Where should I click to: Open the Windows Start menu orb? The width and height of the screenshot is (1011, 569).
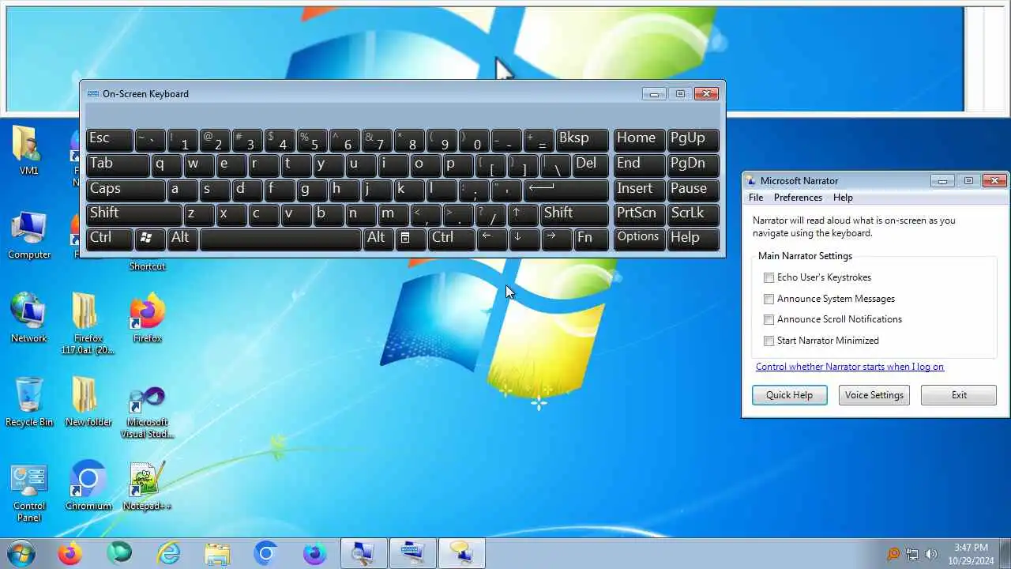(21, 554)
